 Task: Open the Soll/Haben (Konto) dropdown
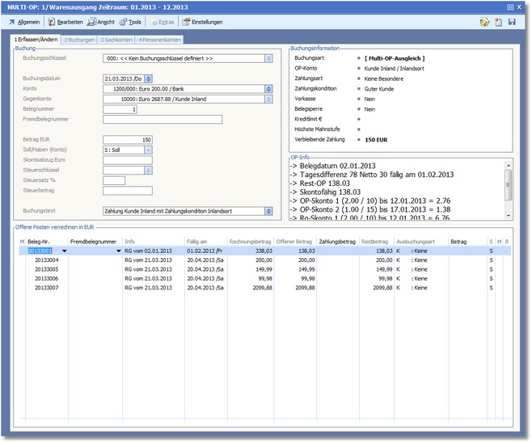pyautogui.click(x=148, y=150)
